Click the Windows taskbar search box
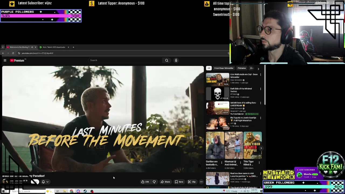This screenshot has width=345, height=194. click(x=30, y=191)
